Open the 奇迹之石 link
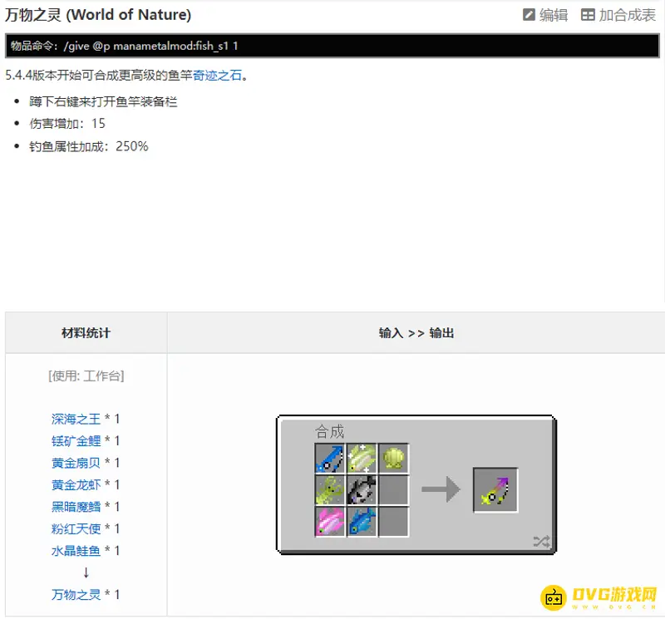The image size is (665, 619). click(x=217, y=76)
